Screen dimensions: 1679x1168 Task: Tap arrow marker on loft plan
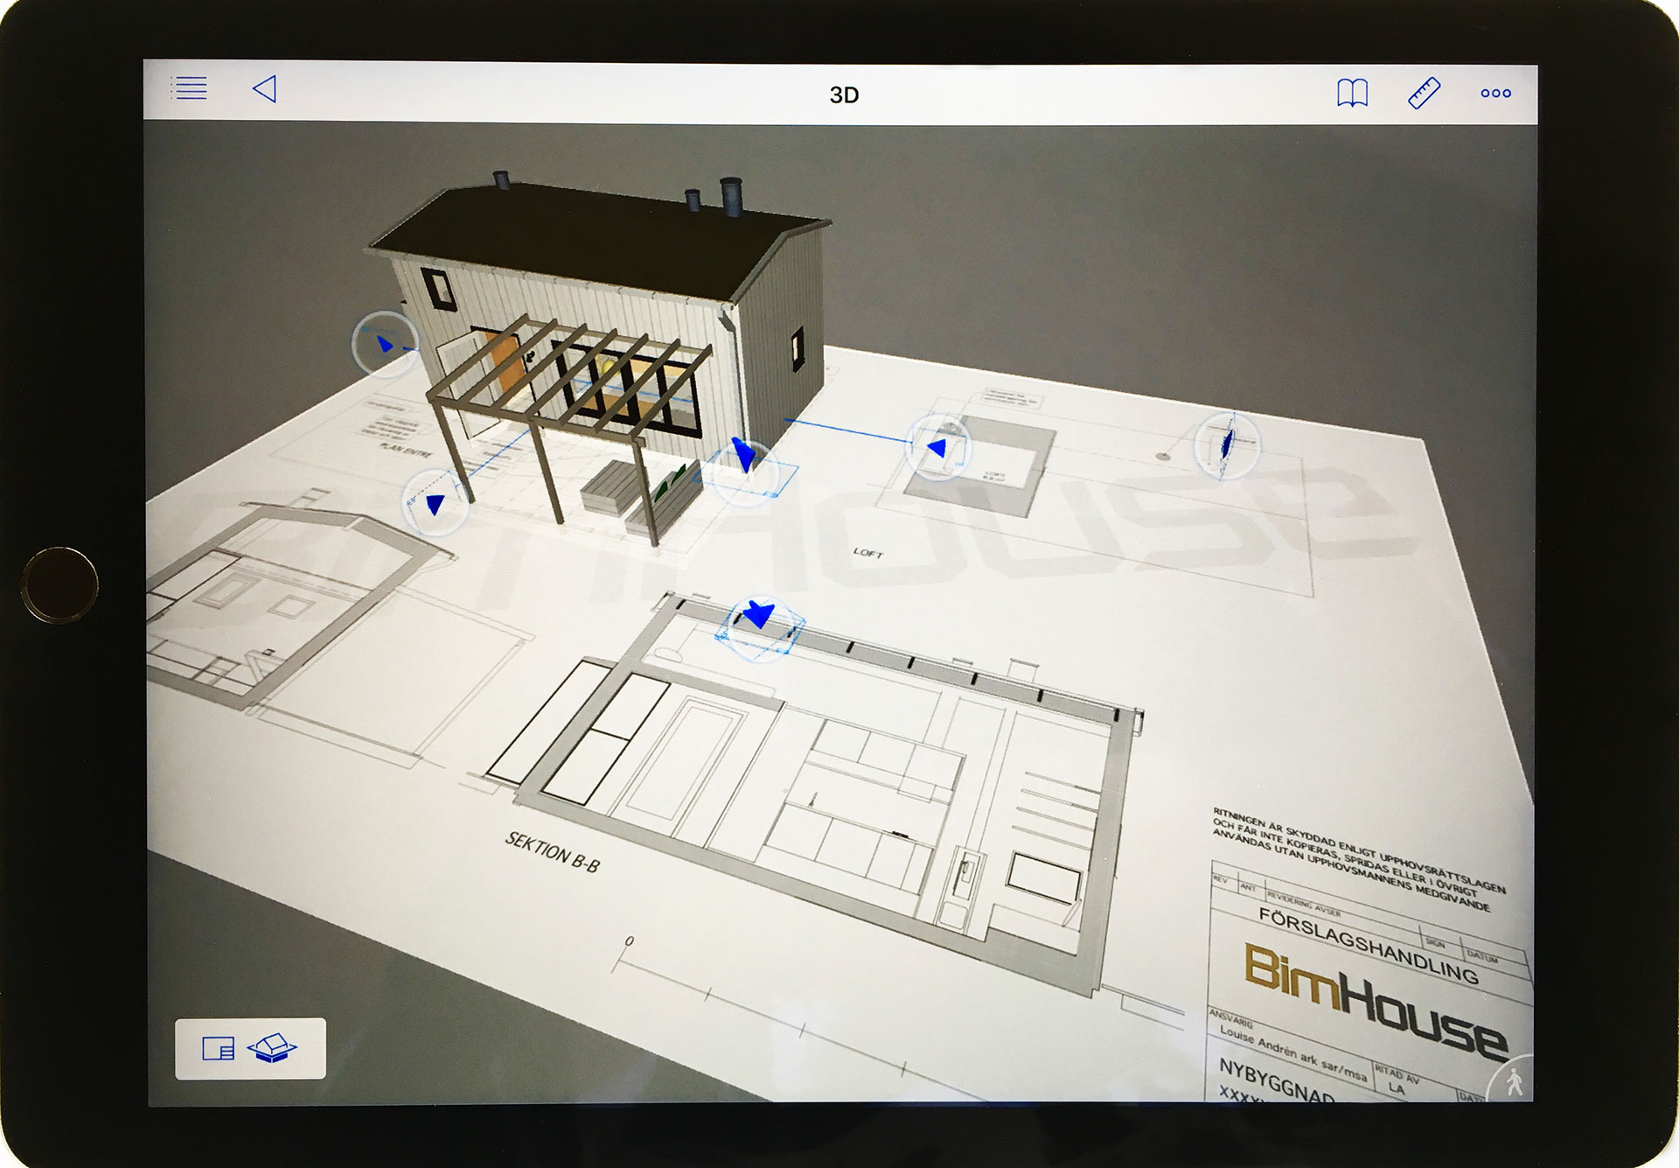pyautogui.click(x=937, y=448)
